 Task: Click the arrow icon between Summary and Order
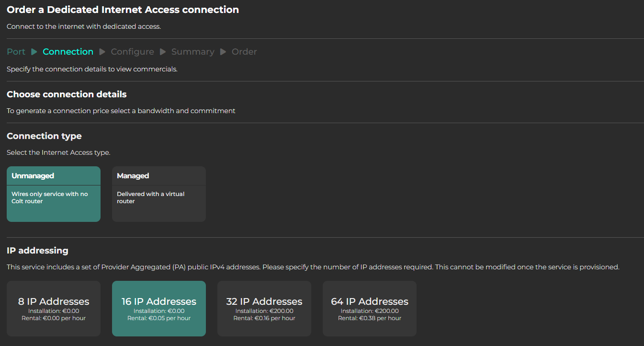point(223,52)
